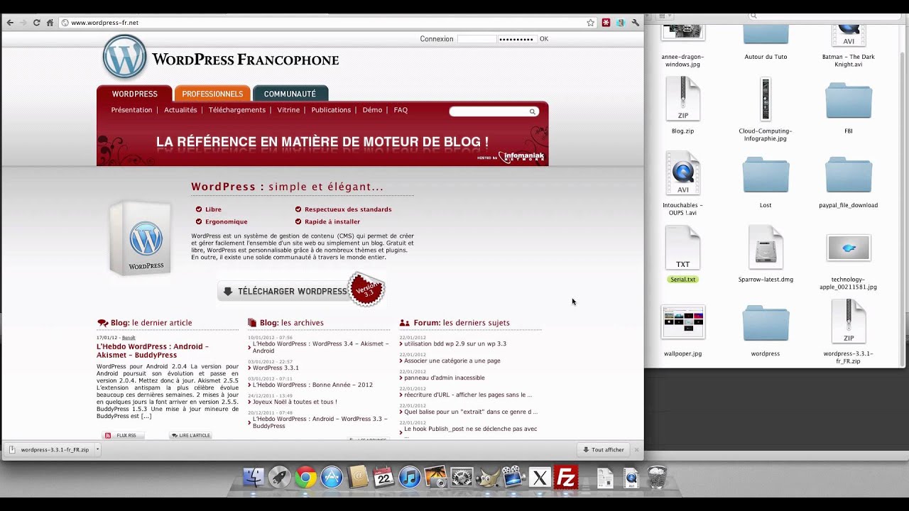Click the red extension icon in Chrome toolbar
Image resolution: width=909 pixels, height=511 pixels.
[x=606, y=23]
